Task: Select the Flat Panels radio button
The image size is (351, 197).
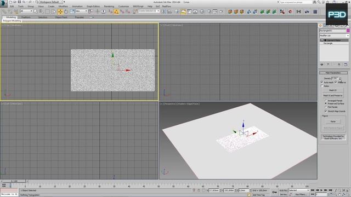Action: (326, 107)
